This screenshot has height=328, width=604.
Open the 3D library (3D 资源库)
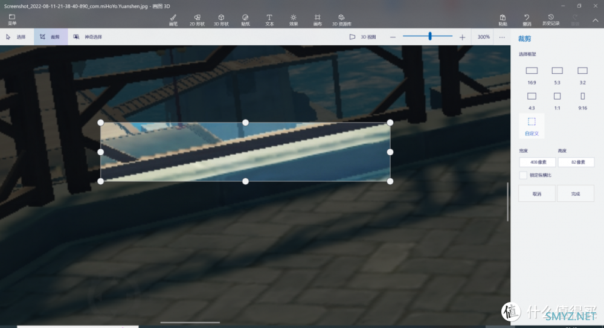[342, 20]
